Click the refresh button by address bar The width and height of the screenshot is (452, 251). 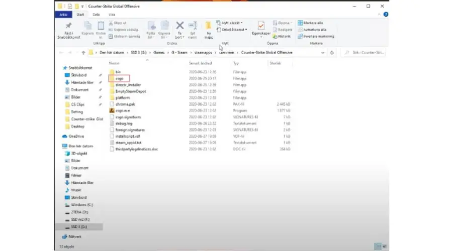(x=332, y=52)
